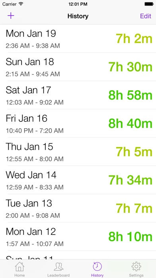Open the Home tab house icon
Viewport: 156px width, 278px height.
19,266
